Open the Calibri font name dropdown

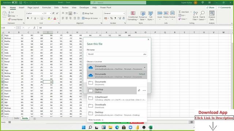tap(42, 13)
